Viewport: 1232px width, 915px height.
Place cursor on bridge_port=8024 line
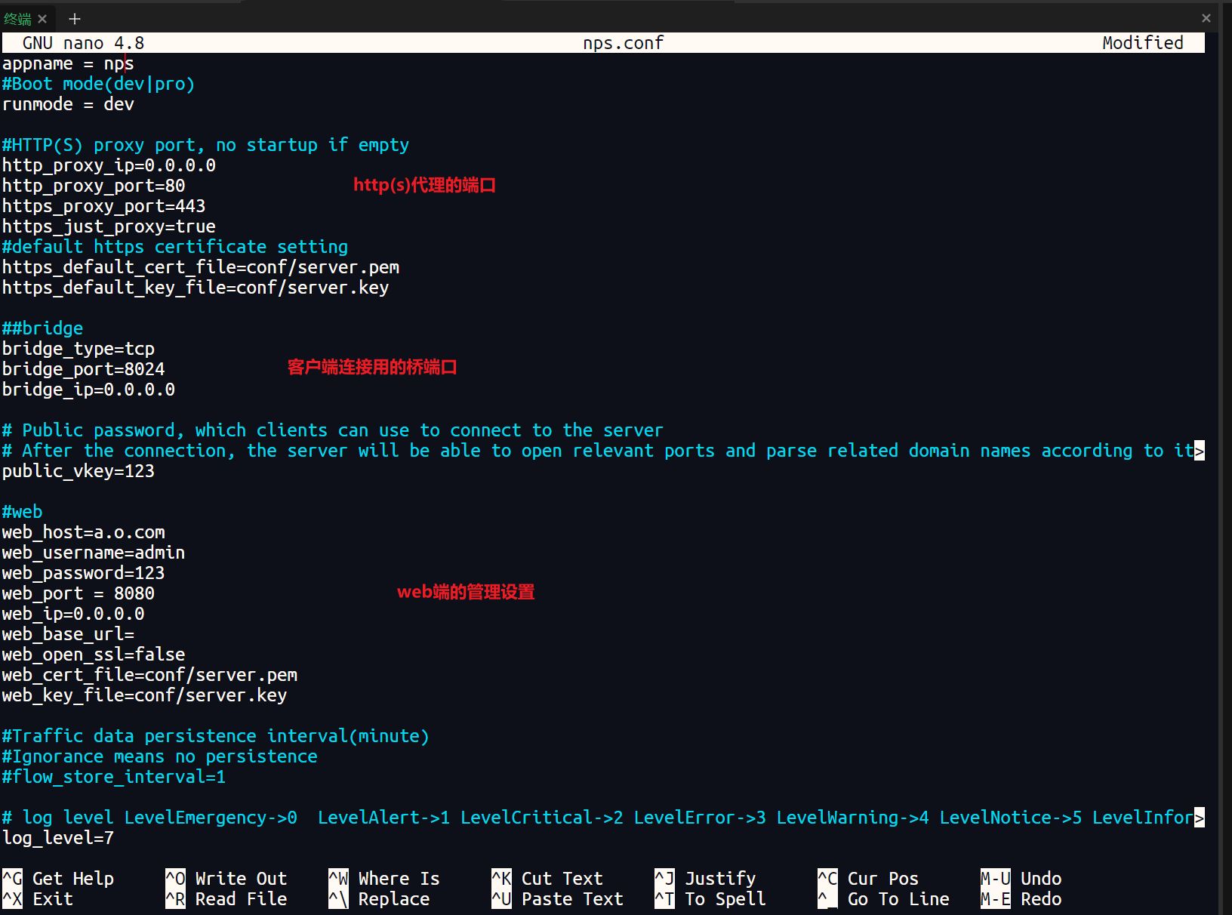point(83,369)
